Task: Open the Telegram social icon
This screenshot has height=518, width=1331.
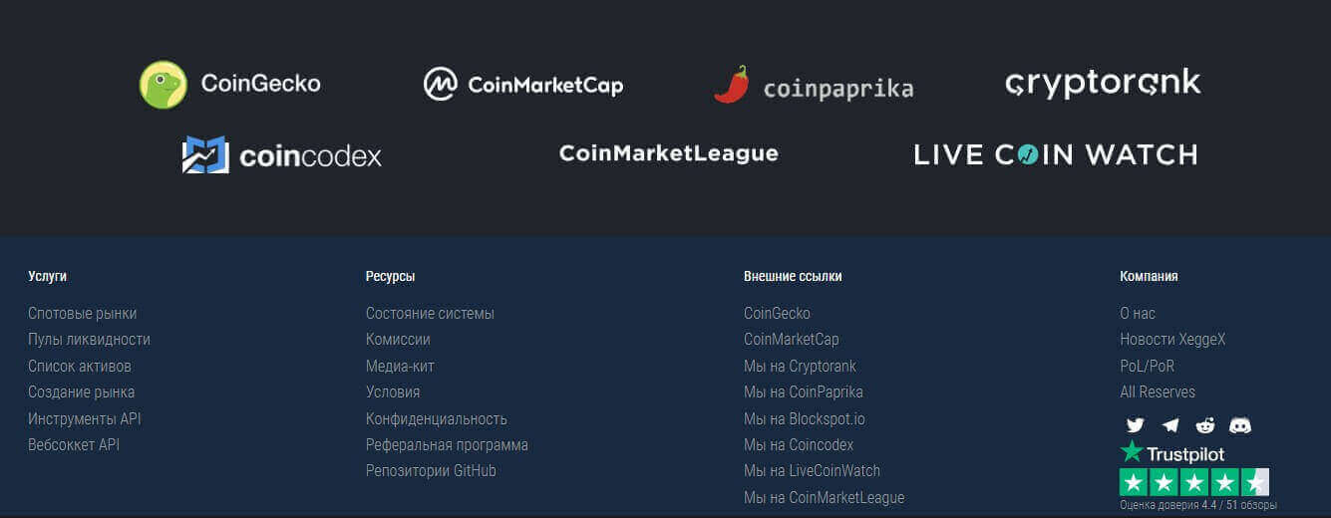Action: [x=1170, y=425]
